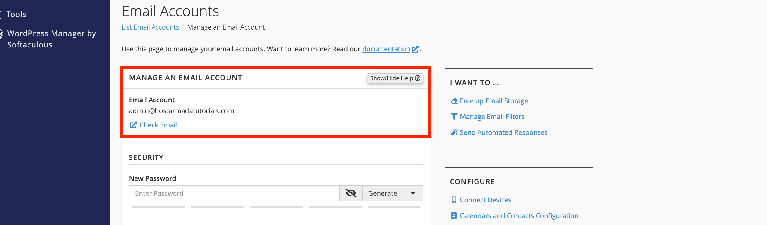This screenshot has height=225, width=767.
Task: Click the New Password label
Action: tap(153, 178)
